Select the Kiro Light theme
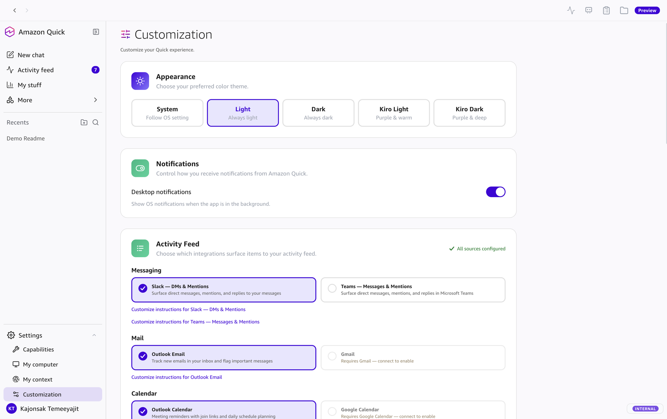The width and height of the screenshot is (667, 419). [394, 113]
